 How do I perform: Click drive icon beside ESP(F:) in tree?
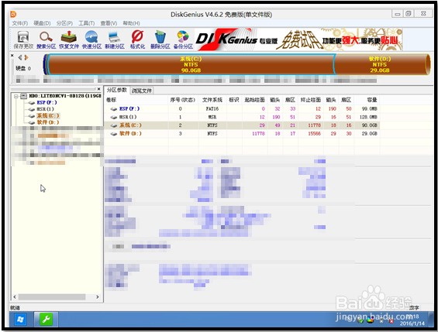32,103
